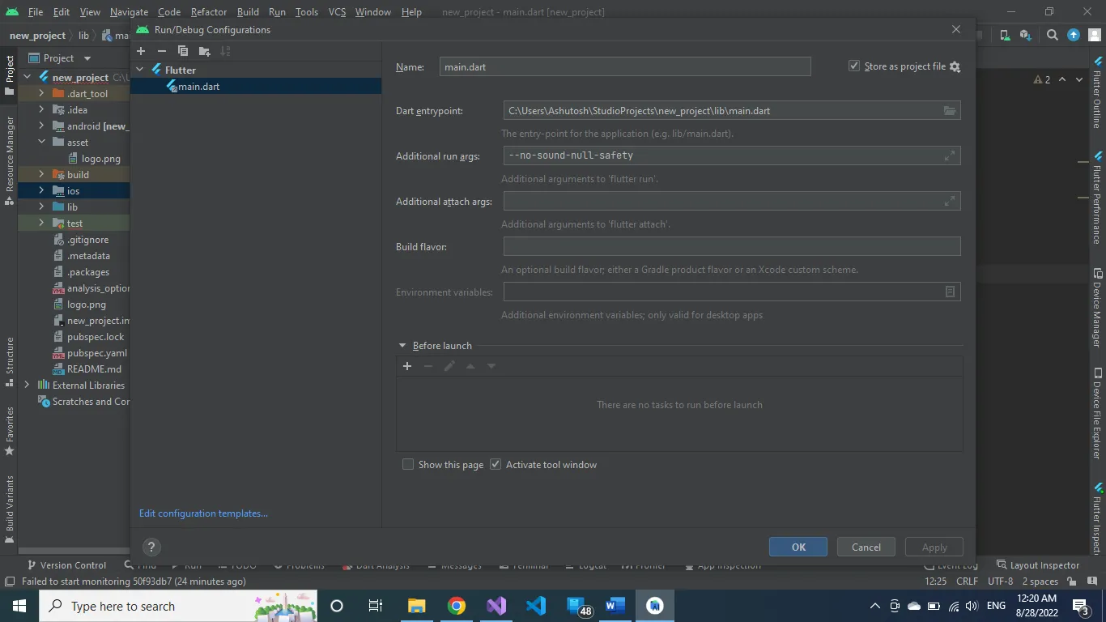Image resolution: width=1106 pixels, height=622 pixels.
Task: Open Visual Studio Code from the taskbar
Action: [x=536, y=606]
